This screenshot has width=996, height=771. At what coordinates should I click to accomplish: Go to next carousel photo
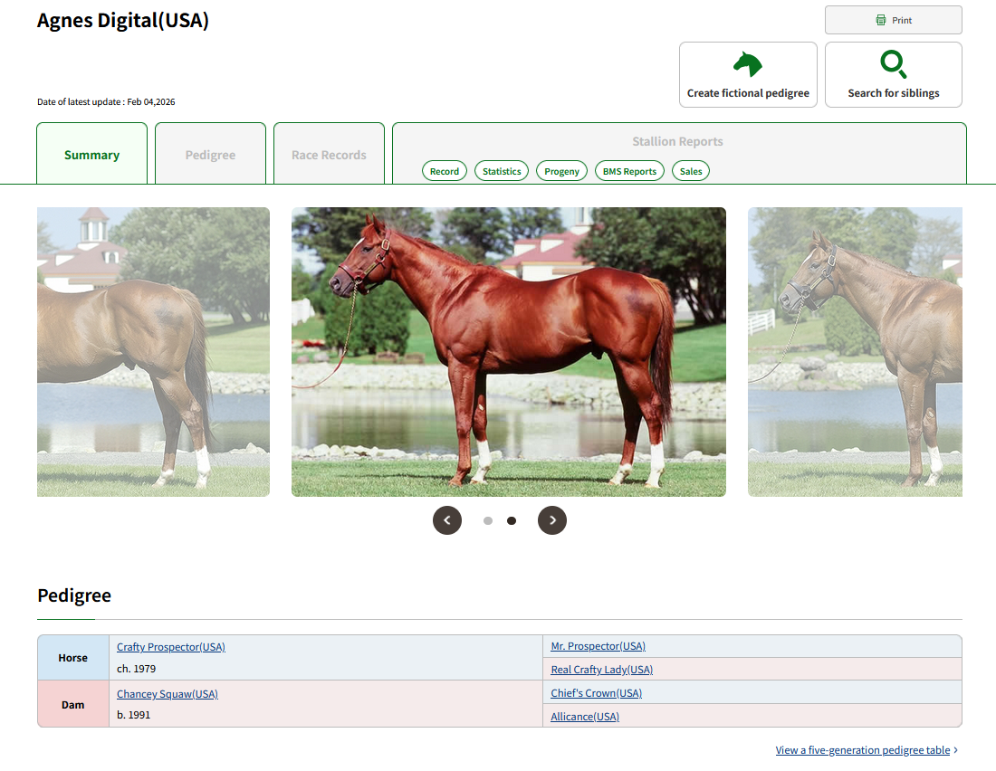[552, 520]
